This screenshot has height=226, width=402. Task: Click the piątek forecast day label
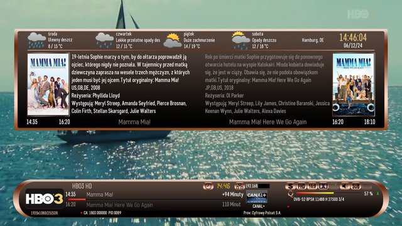tap(189, 34)
